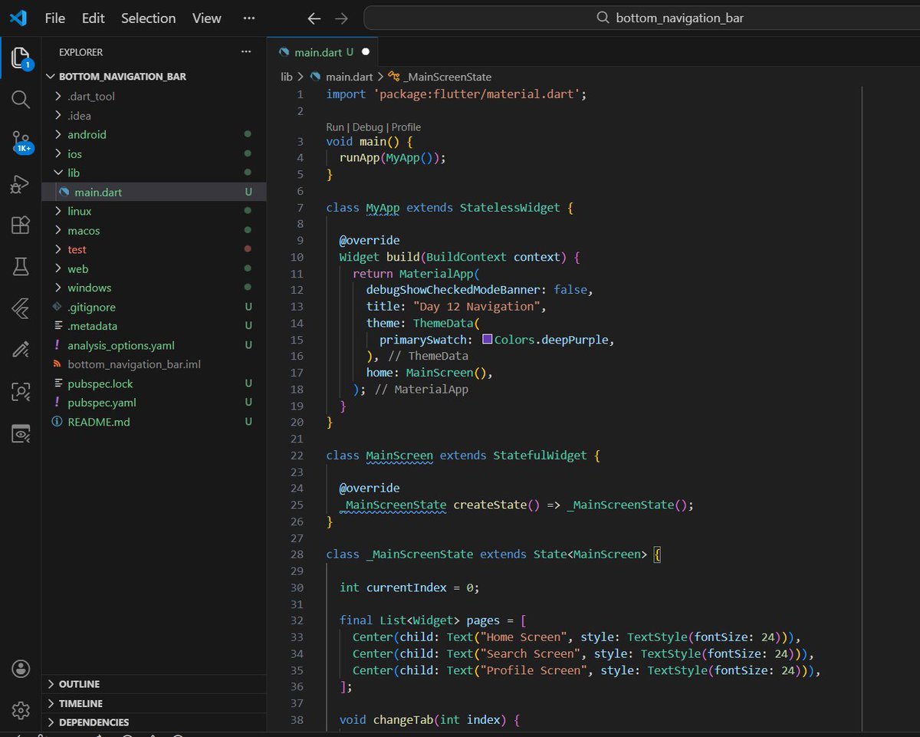920x737 pixels.
Task: Open analysis_options.yaml file
Action: 120,346
